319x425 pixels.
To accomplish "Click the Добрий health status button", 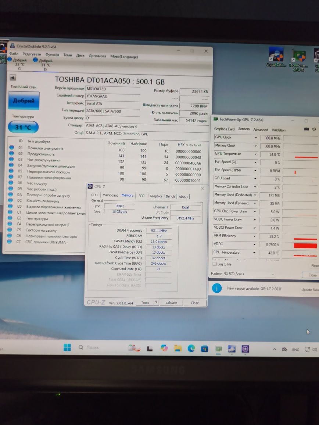I will click(x=24, y=101).
